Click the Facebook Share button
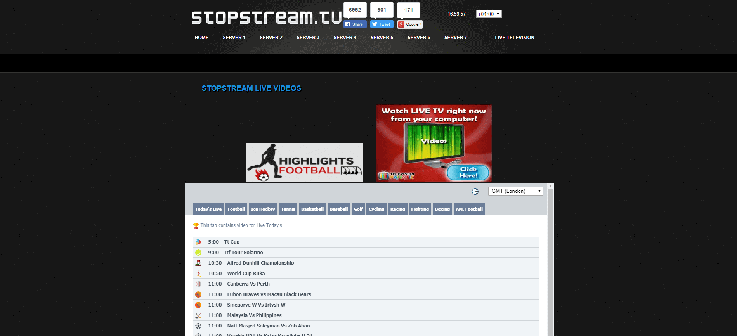This screenshot has height=336, width=737. (x=355, y=24)
